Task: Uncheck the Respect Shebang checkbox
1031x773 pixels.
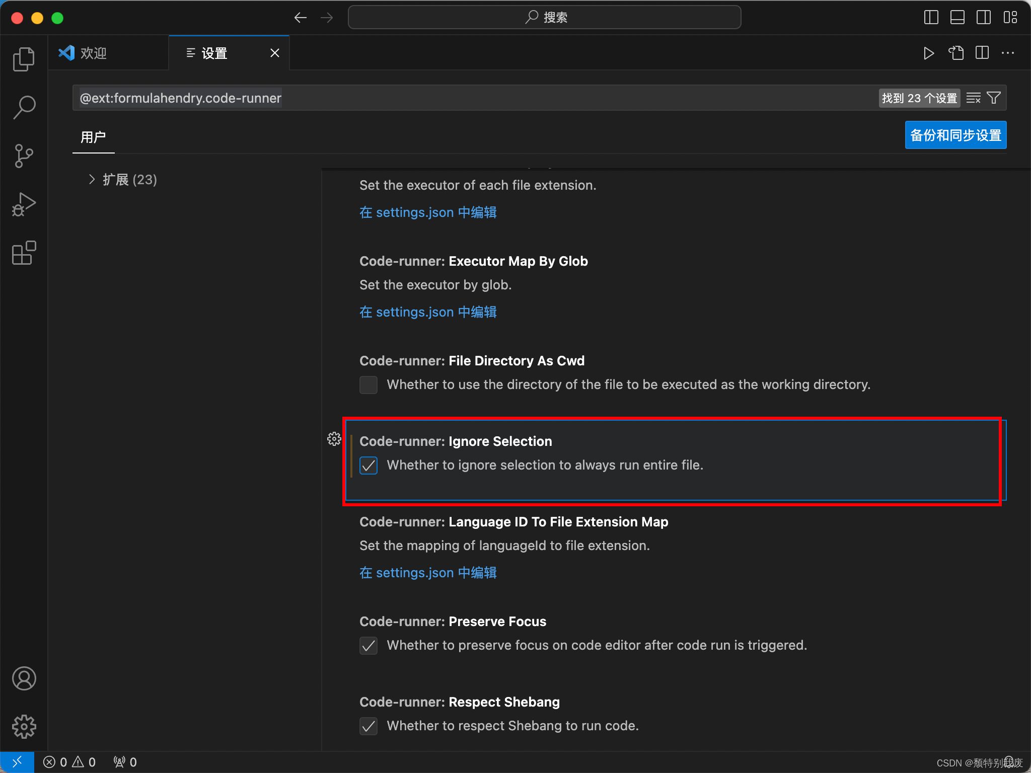Action: click(369, 726)
